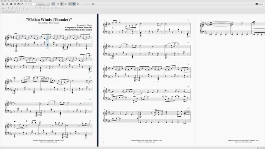Viewport: 265px width, 149px height.
Task: Save the score with the floppy icon
Action: pos(11,4)
